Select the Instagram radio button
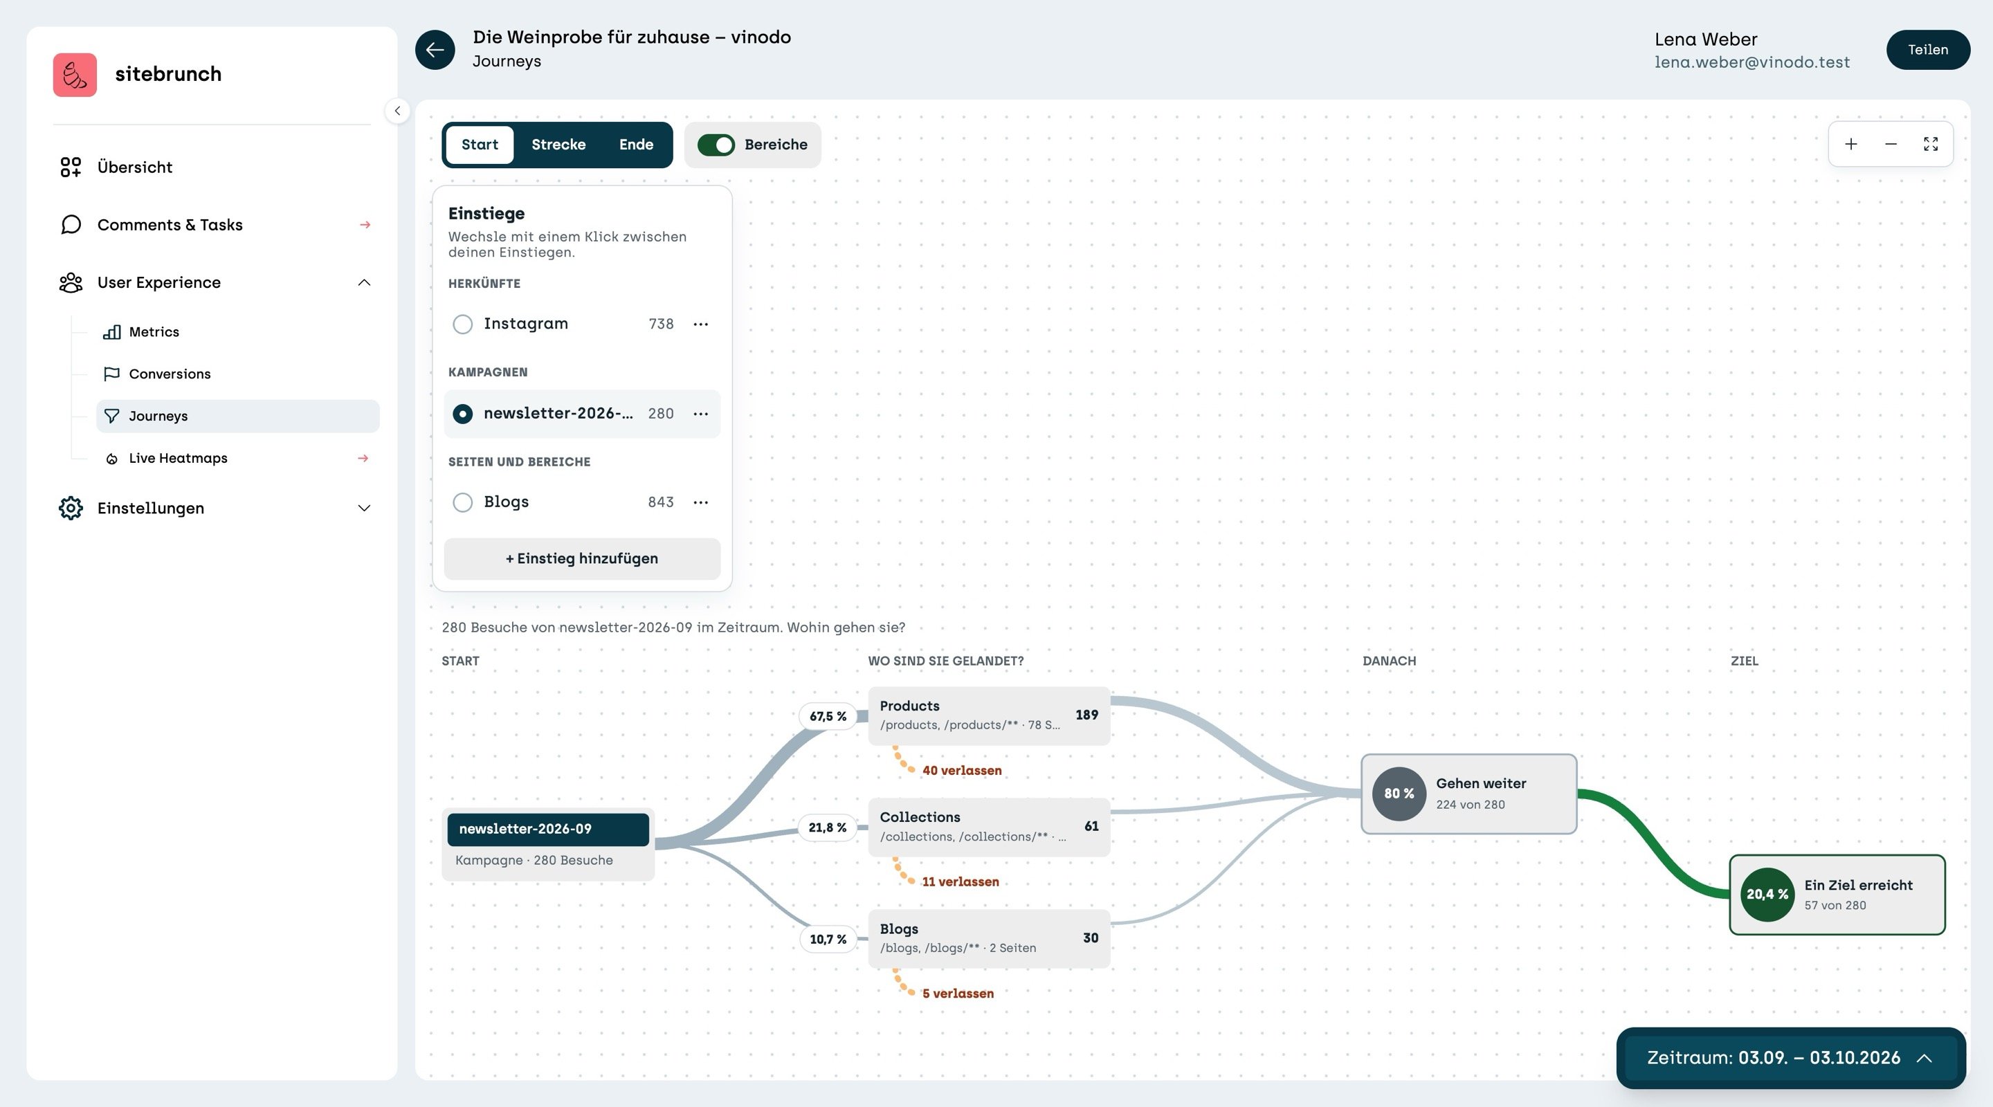The height and width of the screenshot is (1107, 1993). tap(462, 324)
